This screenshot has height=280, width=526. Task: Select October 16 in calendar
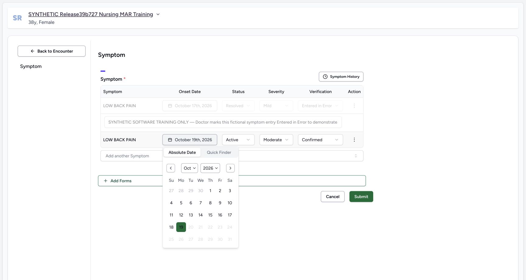click(x=220, y=215)
